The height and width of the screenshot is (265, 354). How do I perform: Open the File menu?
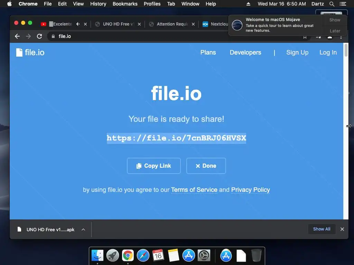click(48, 4)
